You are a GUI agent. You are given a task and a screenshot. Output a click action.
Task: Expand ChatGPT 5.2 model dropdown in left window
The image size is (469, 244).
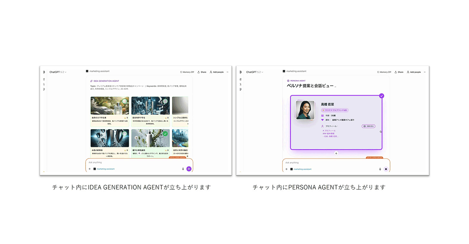pos(58,72)
